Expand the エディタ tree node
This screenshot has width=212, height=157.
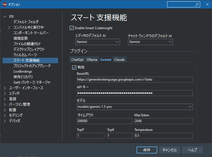pos(5,93)
